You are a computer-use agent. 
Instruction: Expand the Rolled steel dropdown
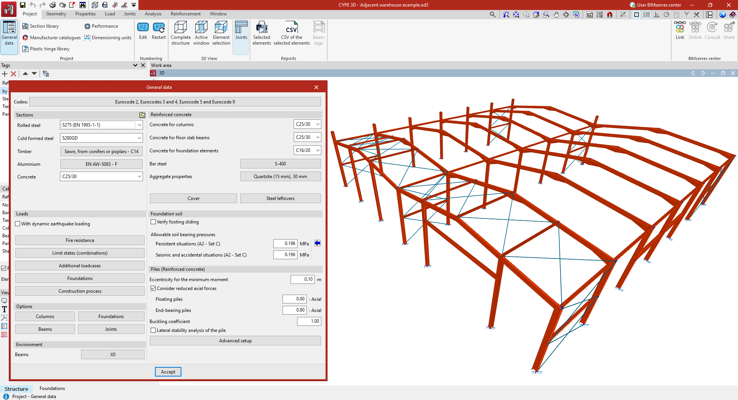[x=139, y=125]
